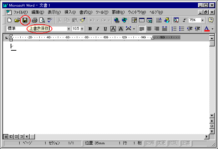Create a new blank document
This screenshot has width=218, height=149.
pyautogui.click(x=9, y=20)
